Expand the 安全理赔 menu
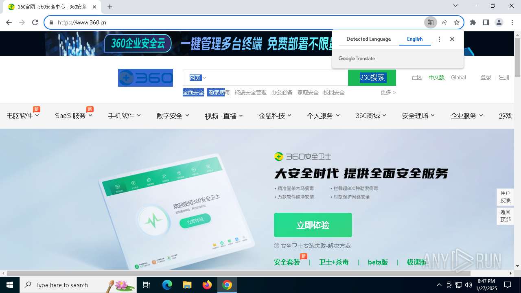Image resolution: width=521 pixels, height=293 pixels. pyautogui.click(x=418, y=116)
